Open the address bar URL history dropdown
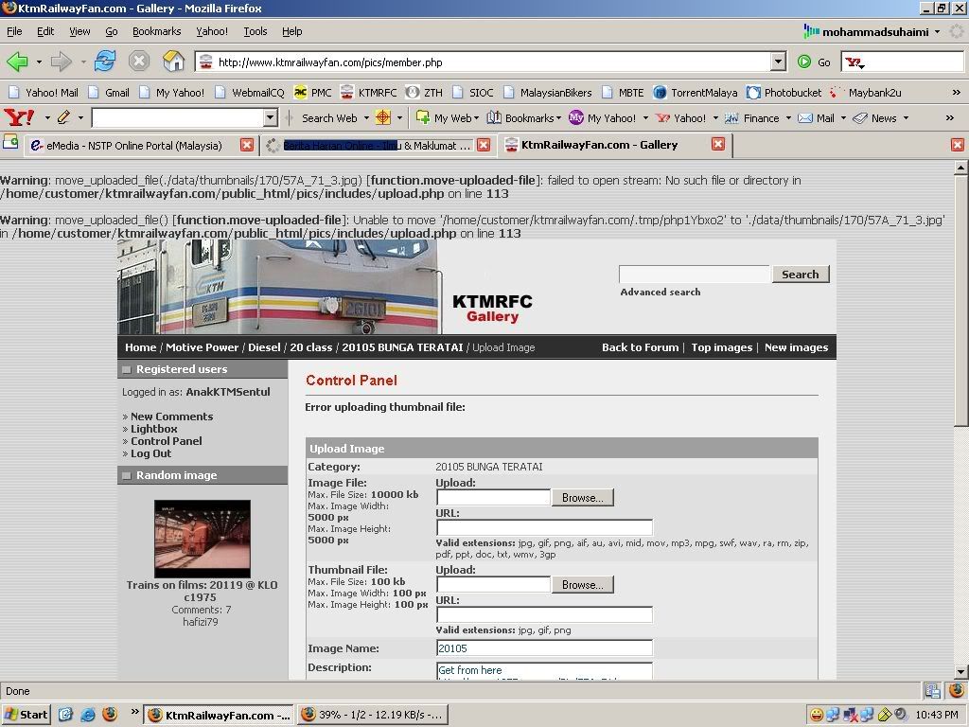Screen dimensions: 969x727 778,62
